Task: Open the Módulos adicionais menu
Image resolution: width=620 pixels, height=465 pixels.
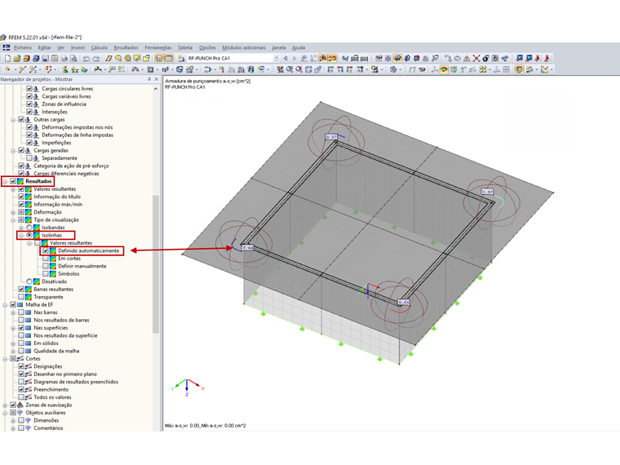Action: click(244, 47)
